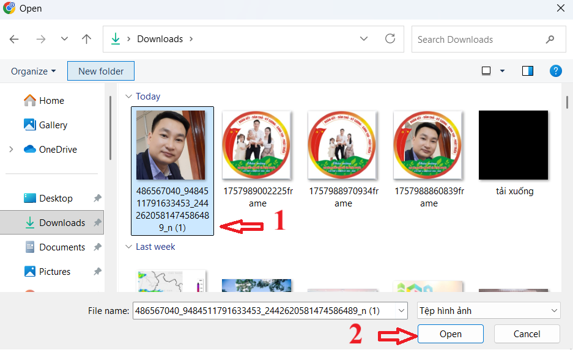
Task: Open the file type filter dropdown
Action: tap(488, 311)
